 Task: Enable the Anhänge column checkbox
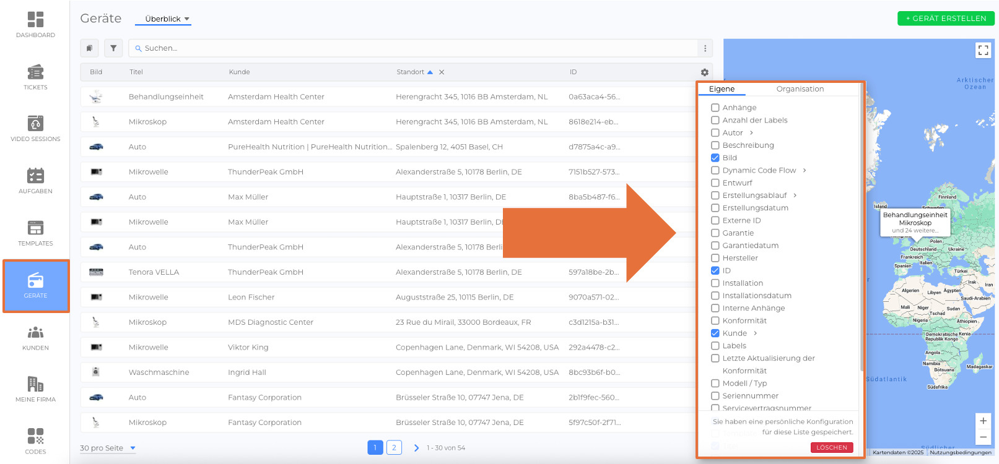click(x=715, y=108)
